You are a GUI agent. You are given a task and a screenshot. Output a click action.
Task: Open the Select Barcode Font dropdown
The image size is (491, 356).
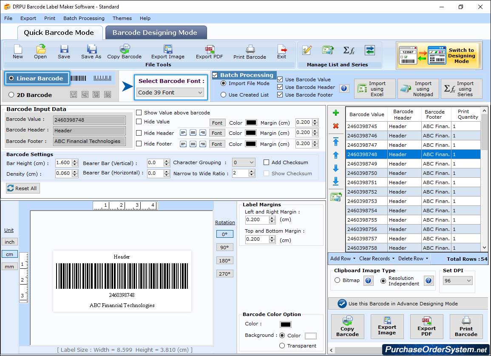[170, 92]
